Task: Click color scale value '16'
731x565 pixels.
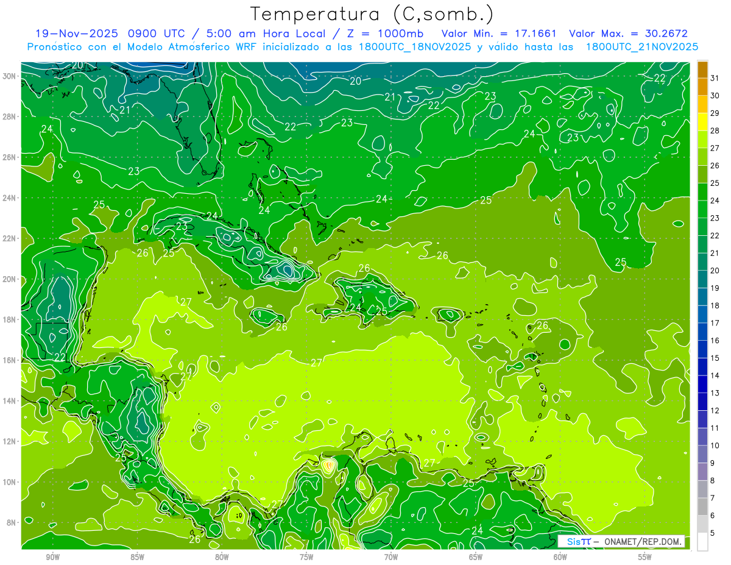Action: pos(715,340)
